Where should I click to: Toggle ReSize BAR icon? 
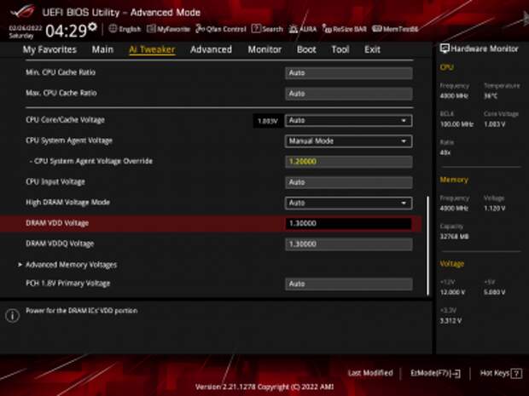[x=327, y=29]
